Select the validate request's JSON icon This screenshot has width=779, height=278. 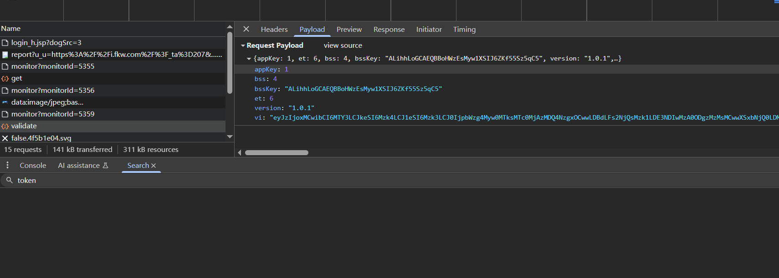click(x=5, y=126)
